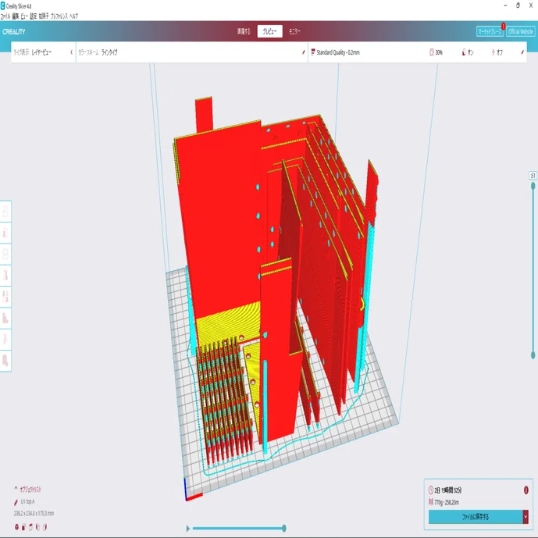Click the horizontal path slider track

(238, 529)
